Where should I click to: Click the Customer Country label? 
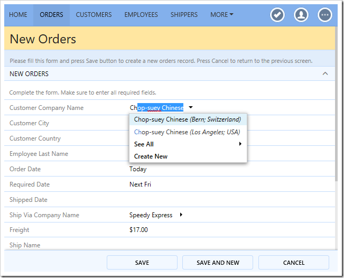(x=35, y=138)
